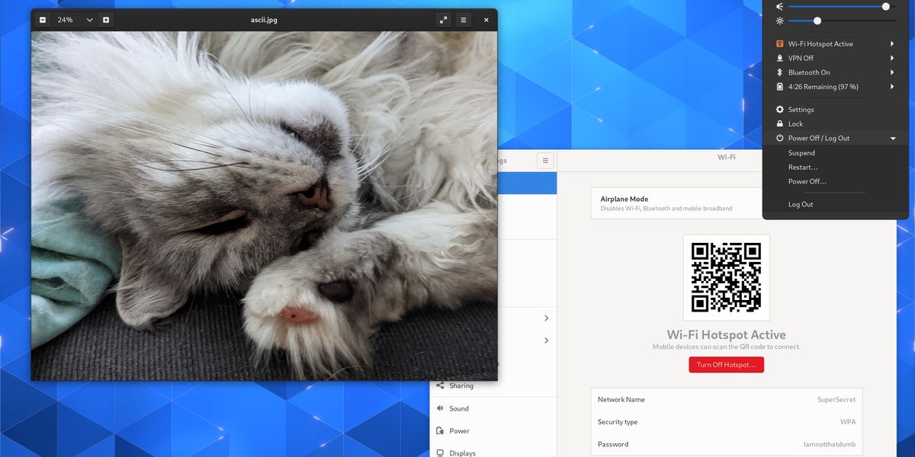
Task: Open the image viewer hamburger menu
Action: coord(463,20)
